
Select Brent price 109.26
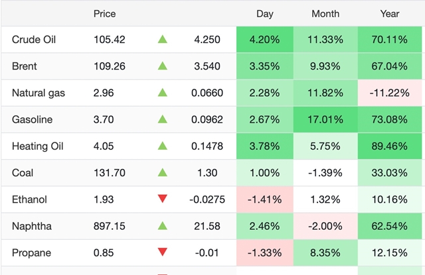point(109,66)
